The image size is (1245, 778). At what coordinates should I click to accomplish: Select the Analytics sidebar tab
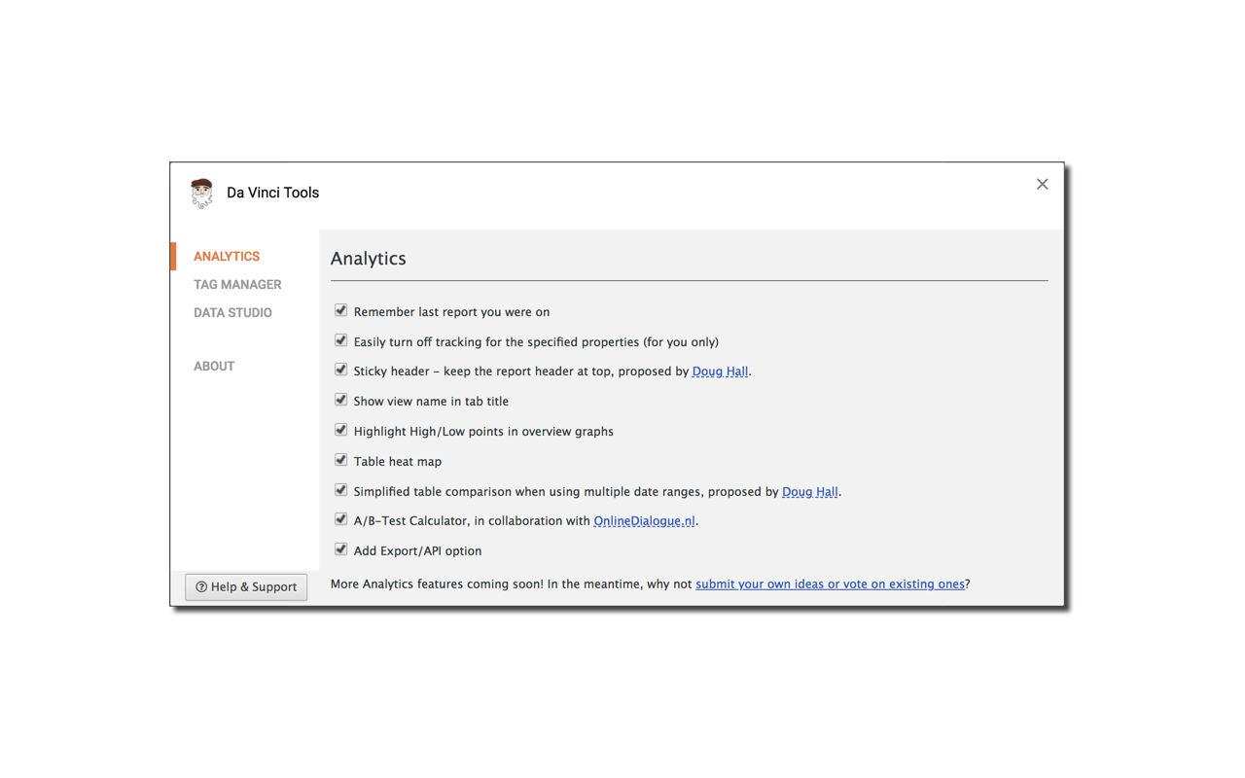227,256
